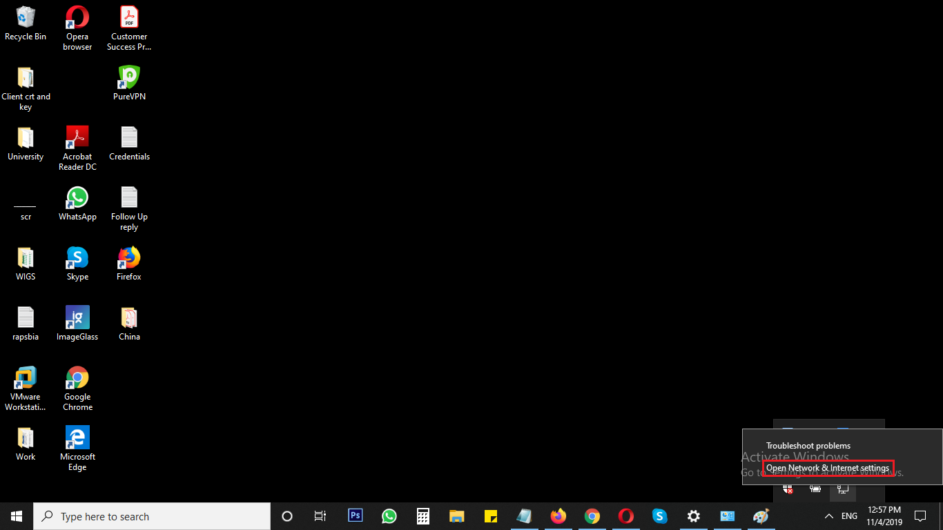Open the Opera browser desktop shortcut
943x530 pixels.
pyautogui.click(x=77, y=28)
